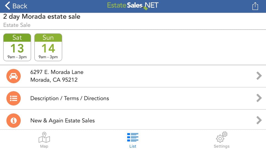The height and width of the screenshot is (149, 266).
Task: Tap the orange list description icon
Action: point(14,98)
